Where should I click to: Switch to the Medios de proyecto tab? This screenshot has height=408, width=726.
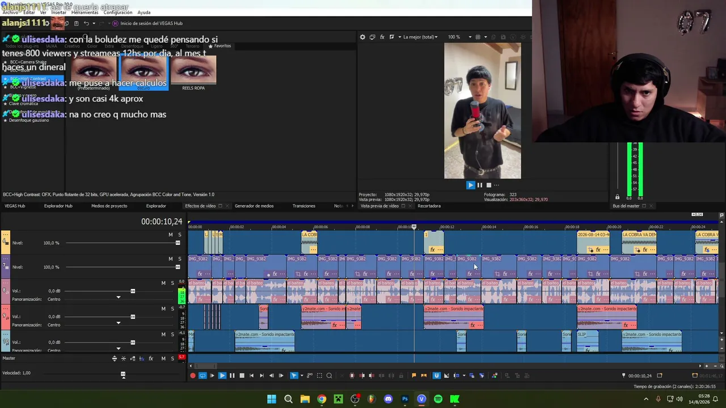109,206
